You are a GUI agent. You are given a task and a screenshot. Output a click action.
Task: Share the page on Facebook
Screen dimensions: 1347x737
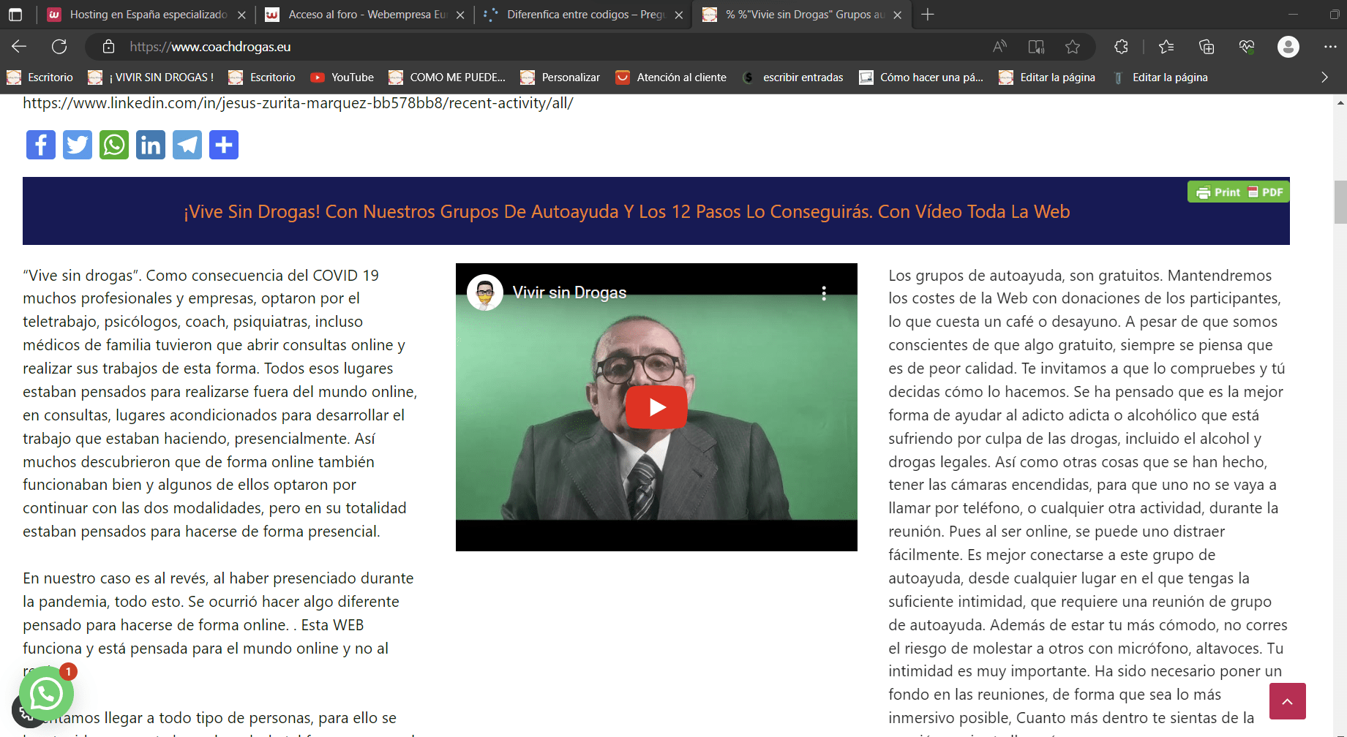(41, 145)
